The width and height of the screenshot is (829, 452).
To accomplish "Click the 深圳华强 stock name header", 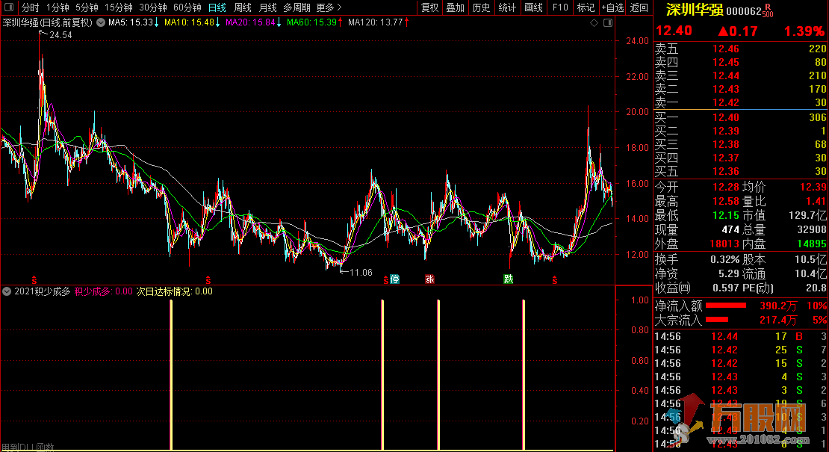I will pos(694,10).
